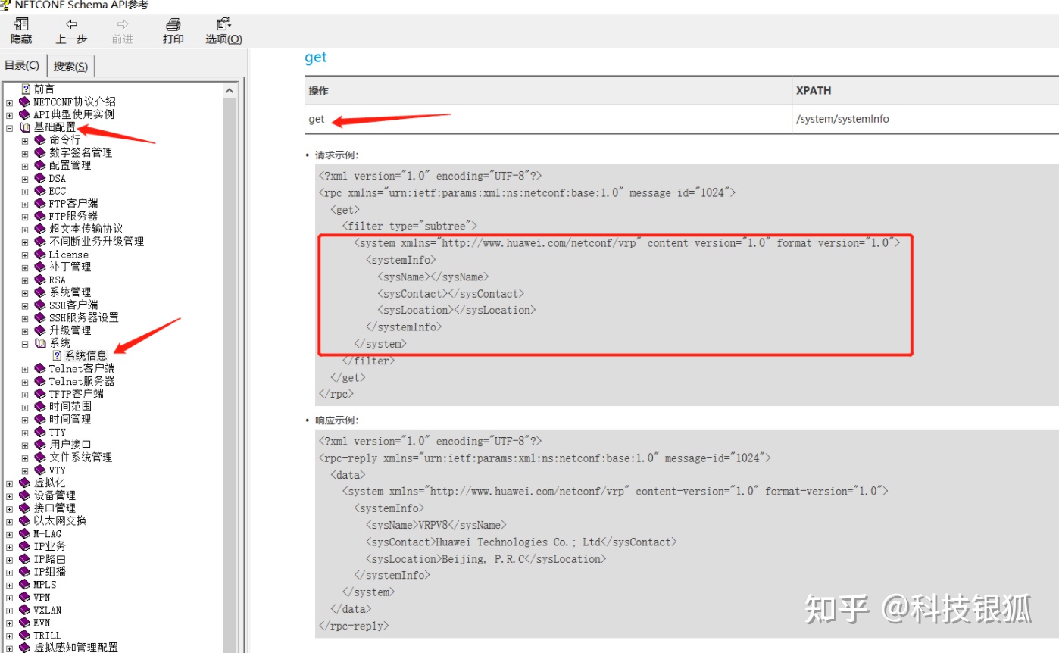Click the Telnet客户端 book icon
The image size is (1059, 653).
[x=40, y=369]
